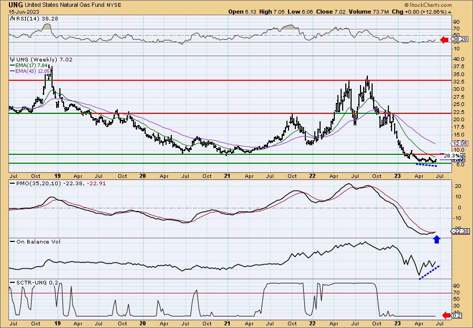Click the EMA(43) 12.05 legend text
This screenshot has width=473, height=328.
(33, 71)
